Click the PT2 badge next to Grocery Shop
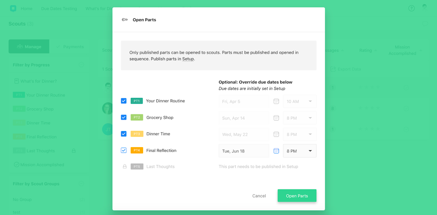437x215 pixels. (x=136, y=118)
